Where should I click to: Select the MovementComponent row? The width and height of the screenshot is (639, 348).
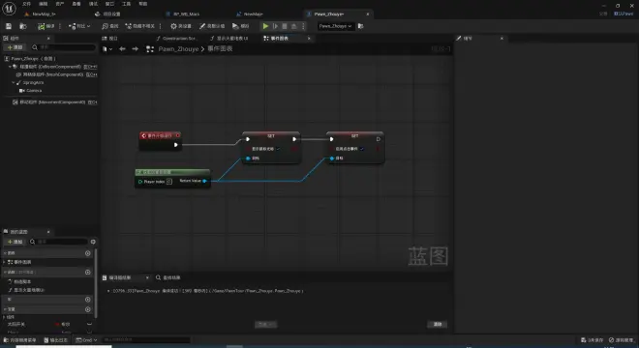pos(54,102)
